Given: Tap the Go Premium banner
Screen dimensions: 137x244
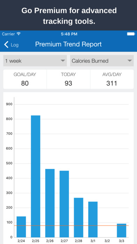Looking at the screenshot, I should (68, 15).
